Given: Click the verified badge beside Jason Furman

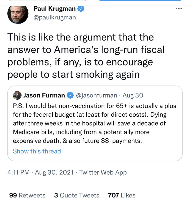Looking at the screenshot, I should [70, 95].
